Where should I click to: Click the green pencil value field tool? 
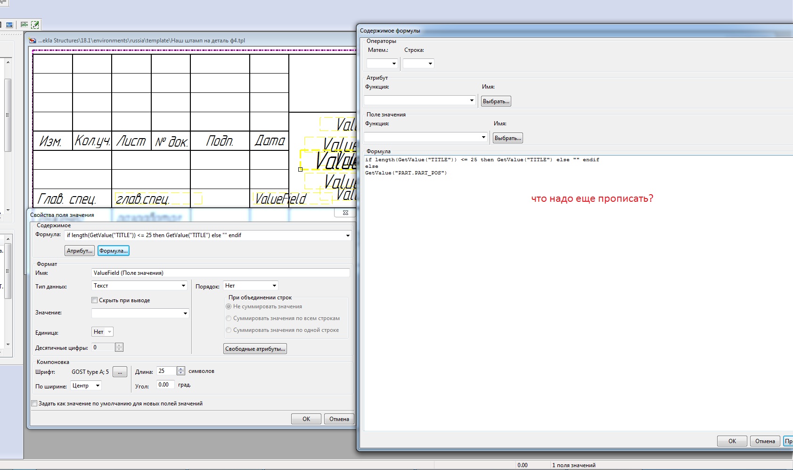pos(35,25)
